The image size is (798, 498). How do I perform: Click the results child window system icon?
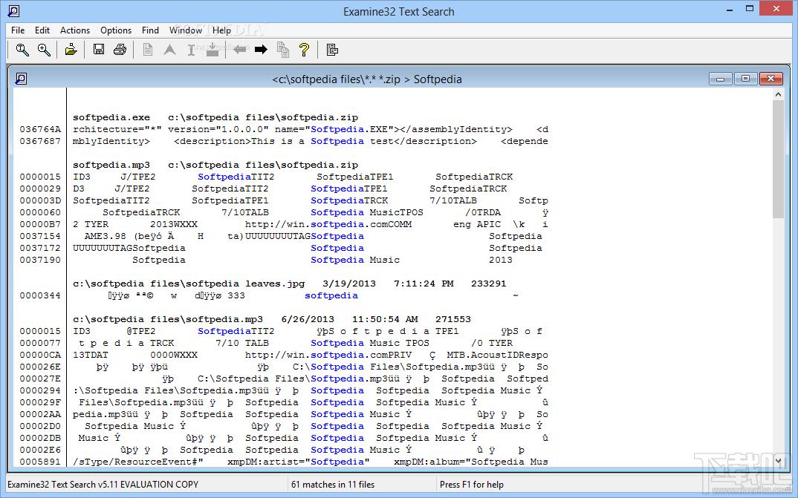coord(21,79)
